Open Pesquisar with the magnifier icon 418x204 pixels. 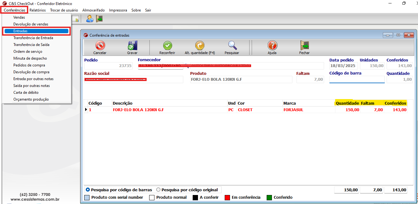[x=232, y=46]
